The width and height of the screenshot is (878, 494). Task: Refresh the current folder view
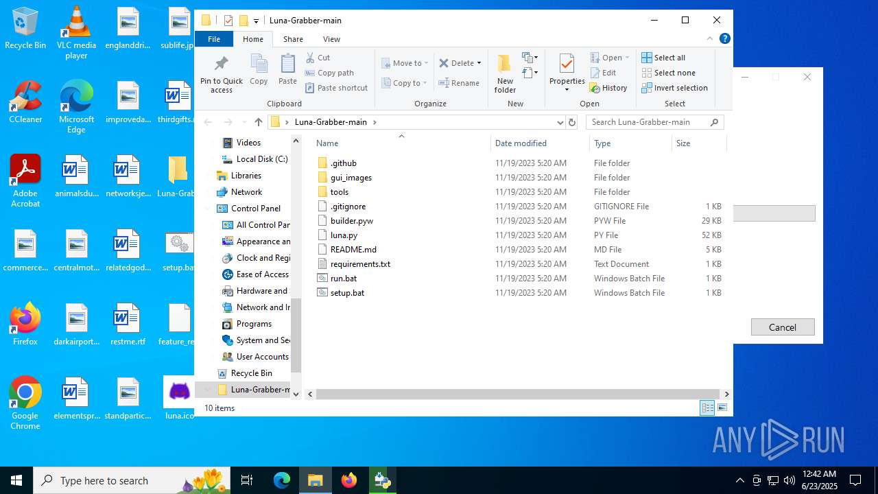tap(572, 122)
